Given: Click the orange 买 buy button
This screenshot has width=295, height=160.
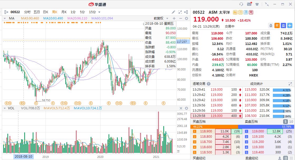Looking at the screenshot, I should (277, 25).
